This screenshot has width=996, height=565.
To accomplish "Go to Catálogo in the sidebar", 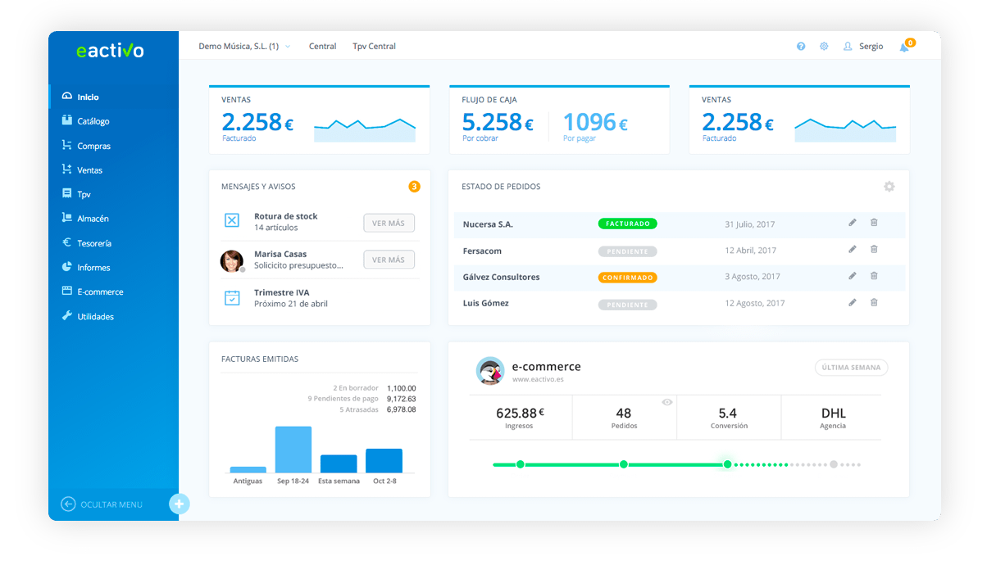I will coord(93,121).
